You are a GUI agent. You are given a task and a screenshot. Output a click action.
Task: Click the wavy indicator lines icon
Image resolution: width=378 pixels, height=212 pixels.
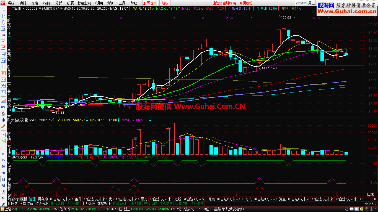(3, 100)
